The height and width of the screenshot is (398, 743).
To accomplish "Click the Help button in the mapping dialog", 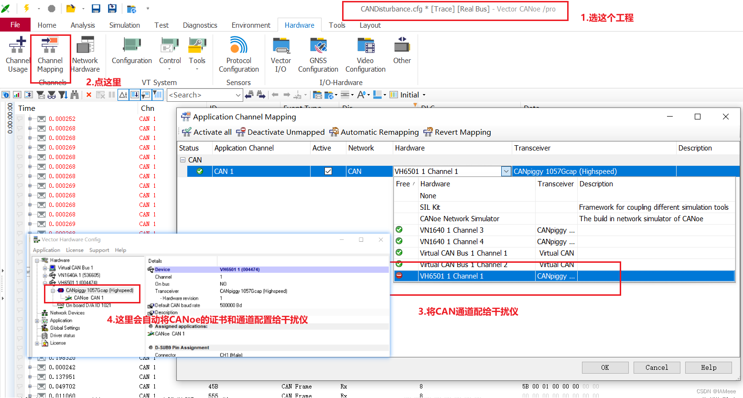I will coord(708,367).
